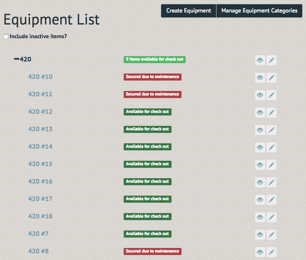
Task: Open the 420 #14 equipment link
Action: (x=40, y=147)
